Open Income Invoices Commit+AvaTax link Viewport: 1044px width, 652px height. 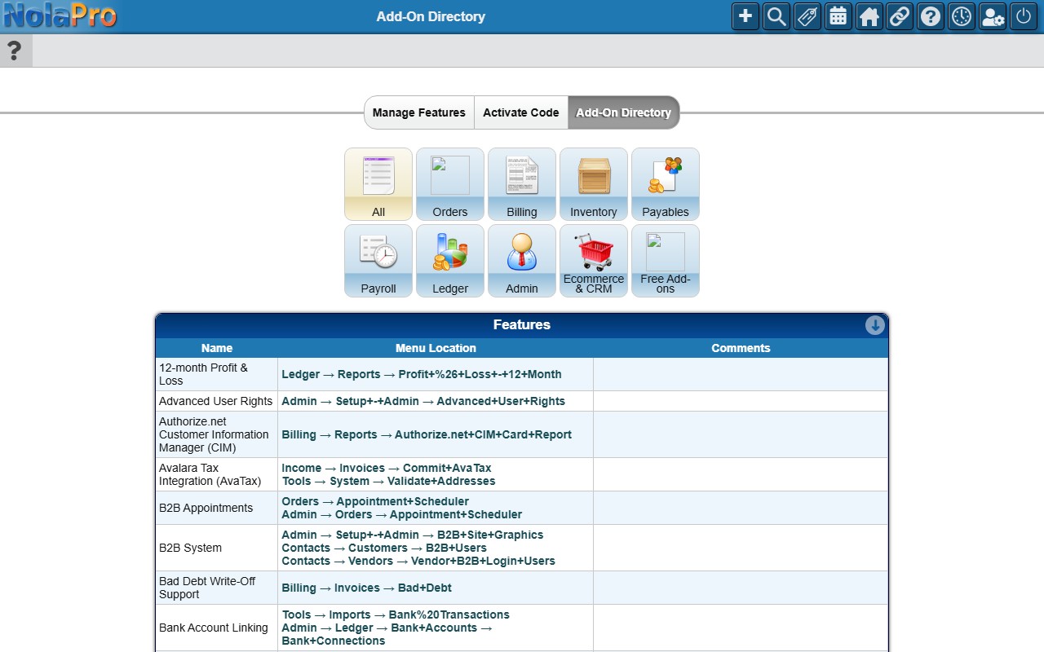(x=387, y=468)
